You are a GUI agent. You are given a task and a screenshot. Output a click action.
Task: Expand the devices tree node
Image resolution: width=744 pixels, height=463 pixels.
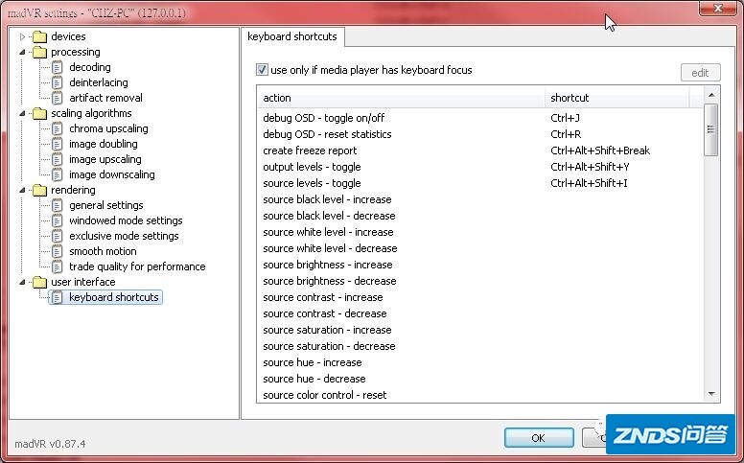(x=22, y=36)
